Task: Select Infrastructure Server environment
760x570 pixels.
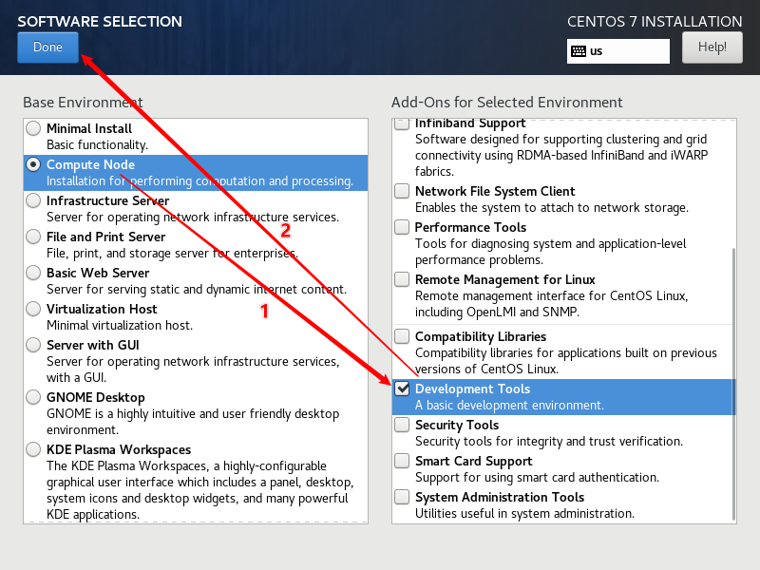Action: [34, 200]
